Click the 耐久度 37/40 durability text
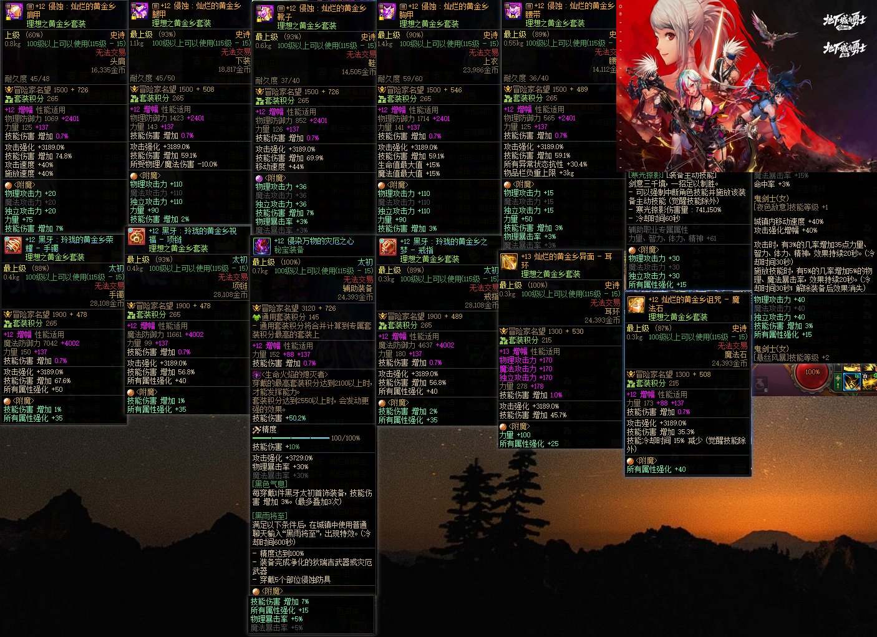Image resolution: width=877 pixels, height=637 pixels. pyautogui.click(x=278, y=81)
